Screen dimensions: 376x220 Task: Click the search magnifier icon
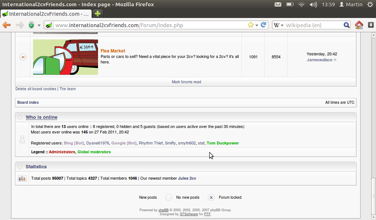coord(347,25)
